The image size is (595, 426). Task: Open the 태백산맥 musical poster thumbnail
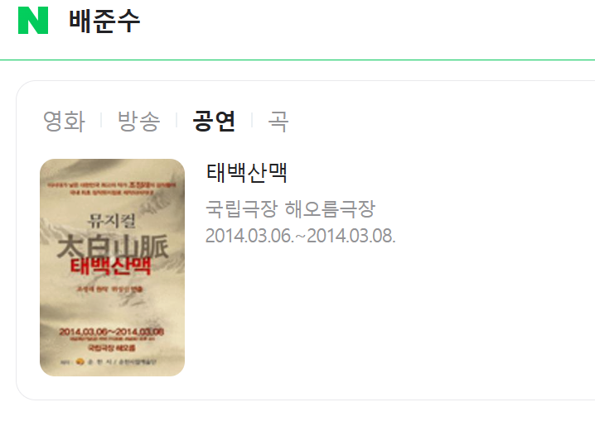[x=113, y=267]
